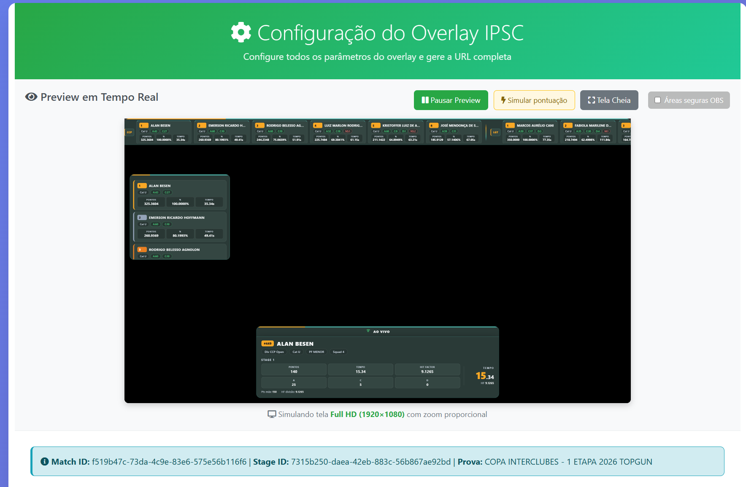746x487 pixels.
Task: Select the Fabiola Marilene card in the ticker
Action: [588, 132]
